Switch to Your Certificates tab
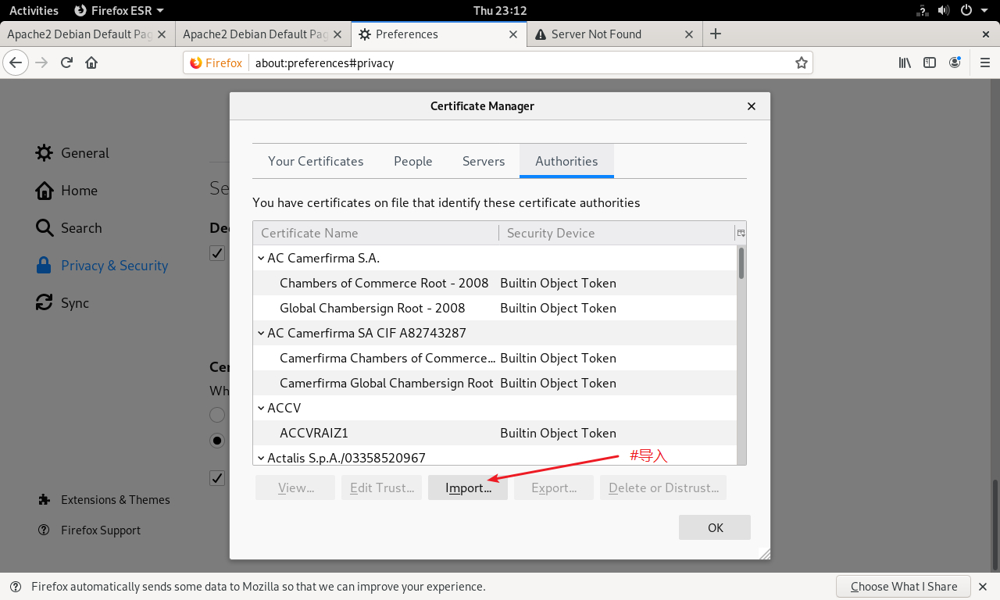Viewport: 1000px width, 600px height. pyautogui.click(x=316, y=162)
